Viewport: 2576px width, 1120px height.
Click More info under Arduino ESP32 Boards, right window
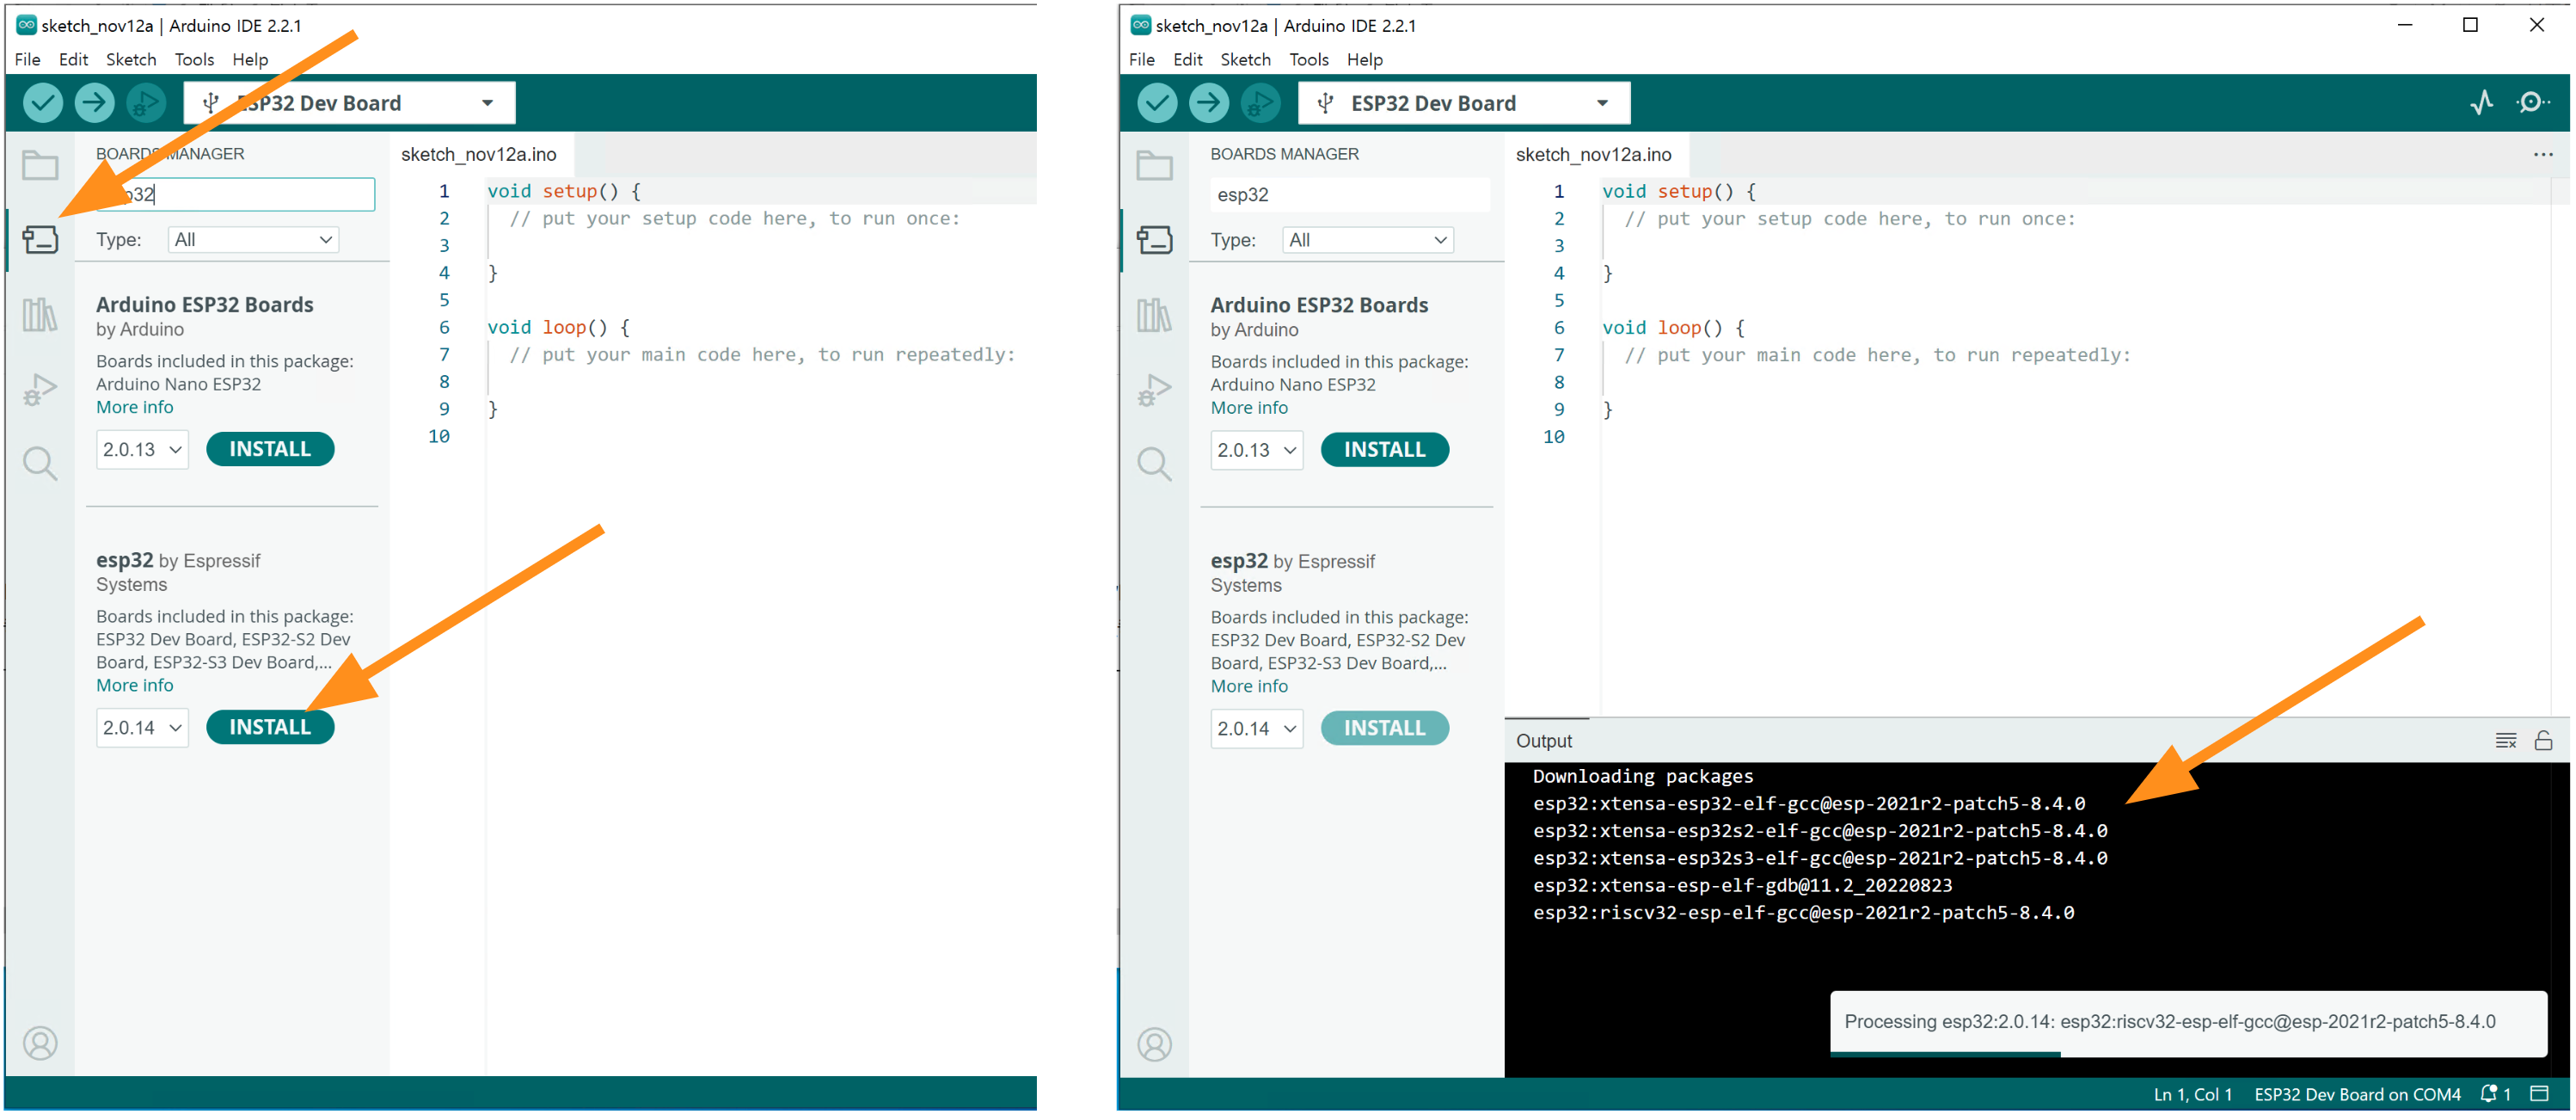[1249, 408]
